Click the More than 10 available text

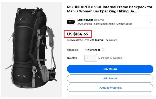click(x=110, y=58)
